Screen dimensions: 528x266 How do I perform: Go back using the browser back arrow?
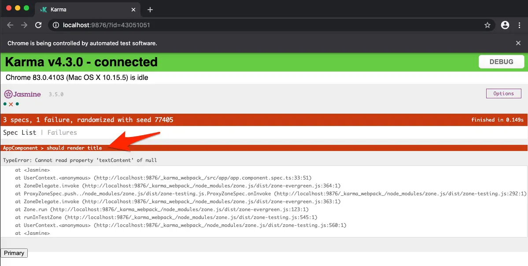(10, 25)
